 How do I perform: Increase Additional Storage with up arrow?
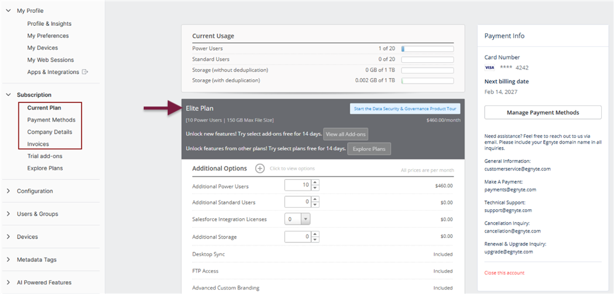(x=316, y=234)
